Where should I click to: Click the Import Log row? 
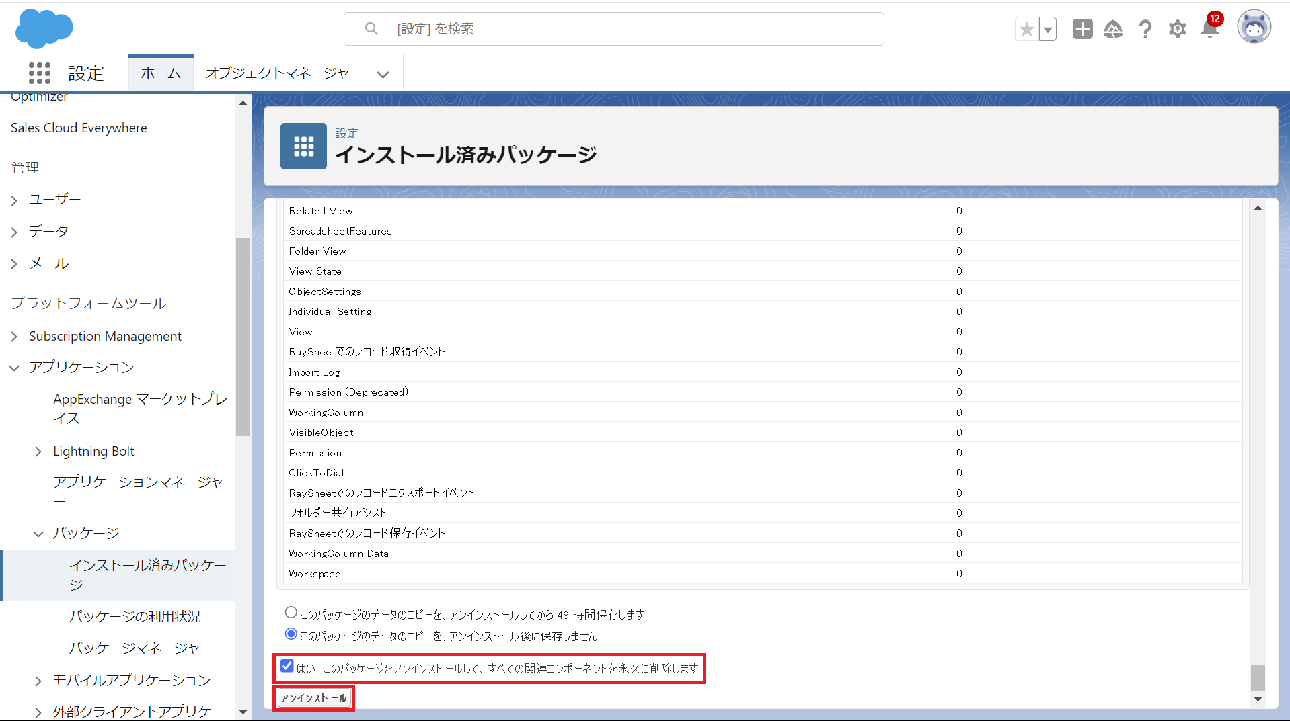coord(762,372)
